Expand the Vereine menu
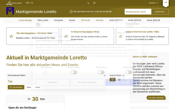Viewport: 175px width, 109px height. tap(72, 20)
